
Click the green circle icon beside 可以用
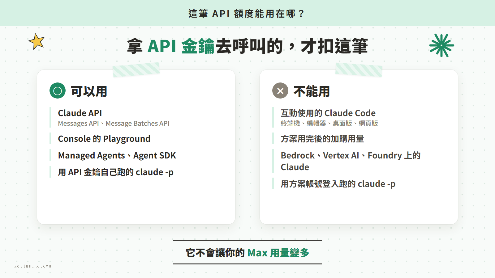[58, 91]
